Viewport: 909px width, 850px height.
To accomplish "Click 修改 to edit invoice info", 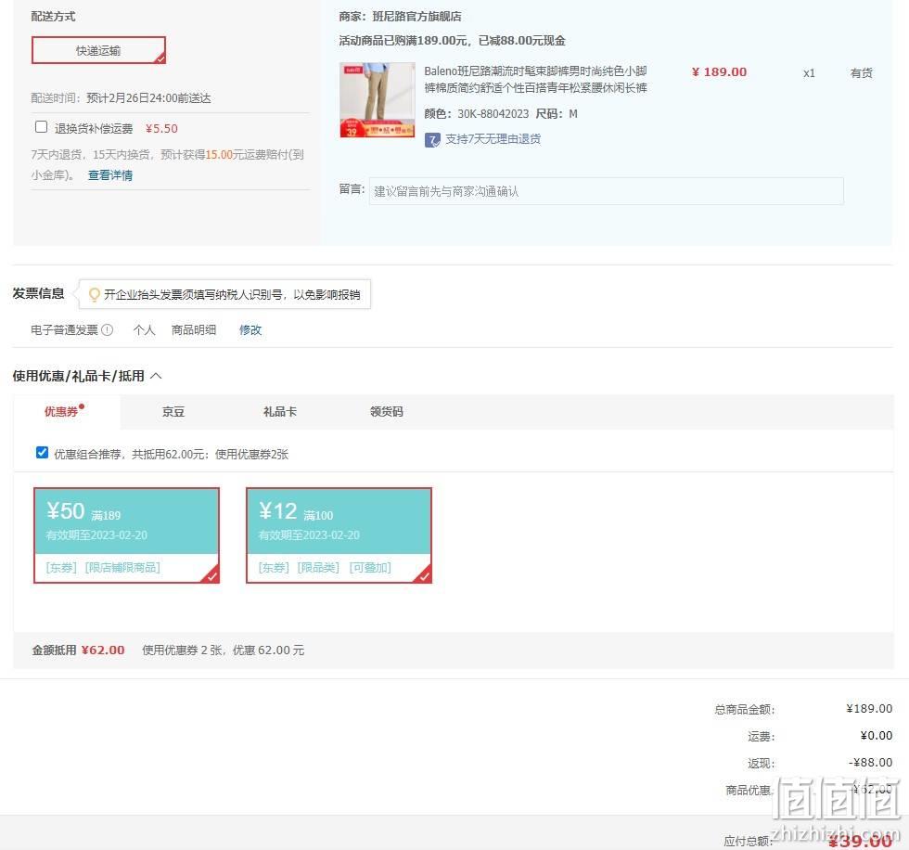I will coord(250,330).
